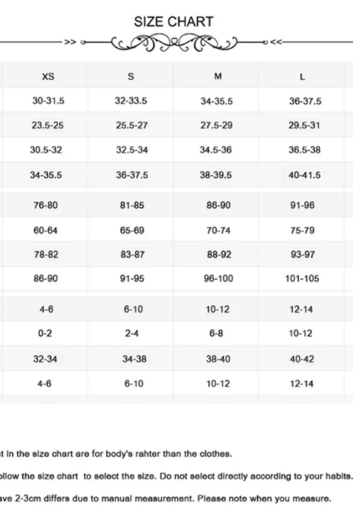Click the cell reading 34-38
This screenshot has width=353, height=527.
click(x=134, y=359)
